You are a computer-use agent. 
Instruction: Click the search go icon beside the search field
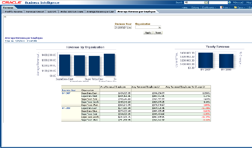click(x=230, y=2)
